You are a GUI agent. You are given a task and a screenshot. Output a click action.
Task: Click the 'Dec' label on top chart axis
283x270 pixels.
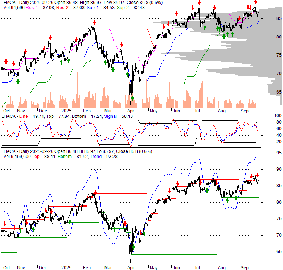[x=43, y=111]
